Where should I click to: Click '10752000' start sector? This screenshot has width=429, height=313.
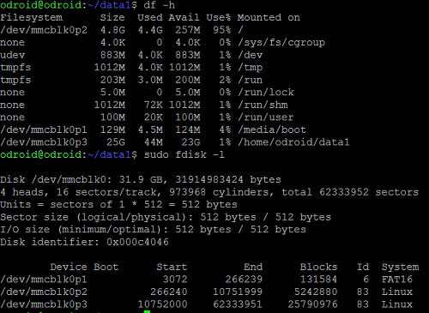click(162, 304)
